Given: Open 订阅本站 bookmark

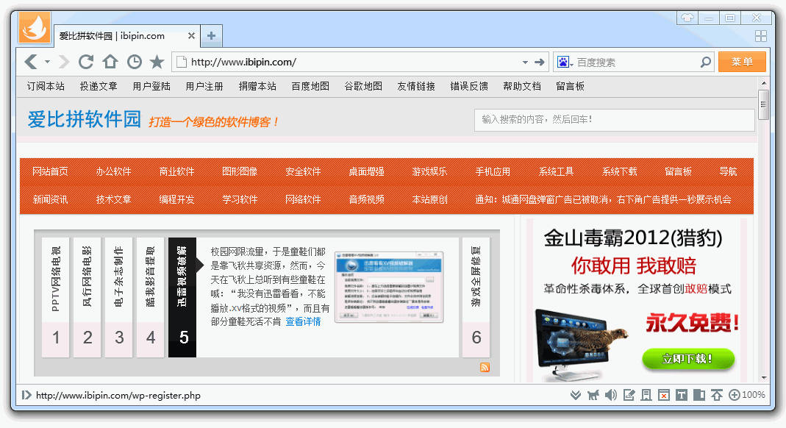Looking at the screenshot, I should pyautogui.click(x=46, y=86).
